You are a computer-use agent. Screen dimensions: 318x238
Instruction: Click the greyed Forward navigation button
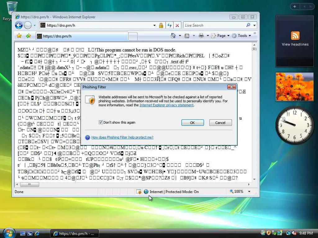[x=28, y=25]
